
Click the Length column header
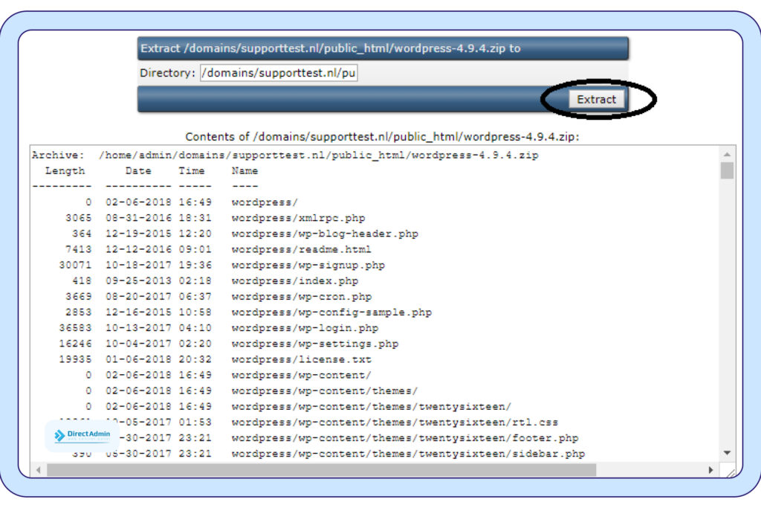pyautogui.click(x=65, y=171)
